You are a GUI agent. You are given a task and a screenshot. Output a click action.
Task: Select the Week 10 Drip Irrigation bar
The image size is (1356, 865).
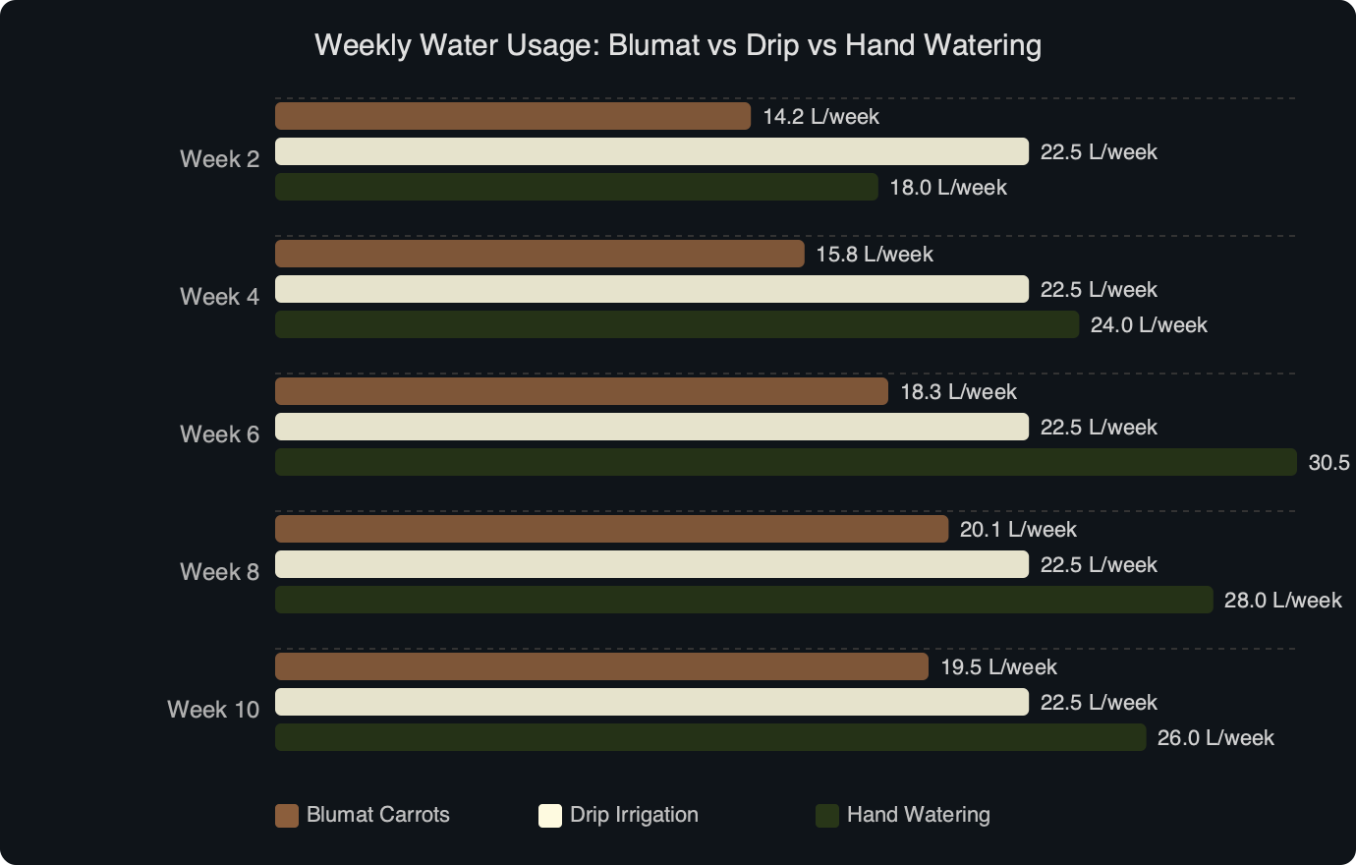tap(651, 702)
